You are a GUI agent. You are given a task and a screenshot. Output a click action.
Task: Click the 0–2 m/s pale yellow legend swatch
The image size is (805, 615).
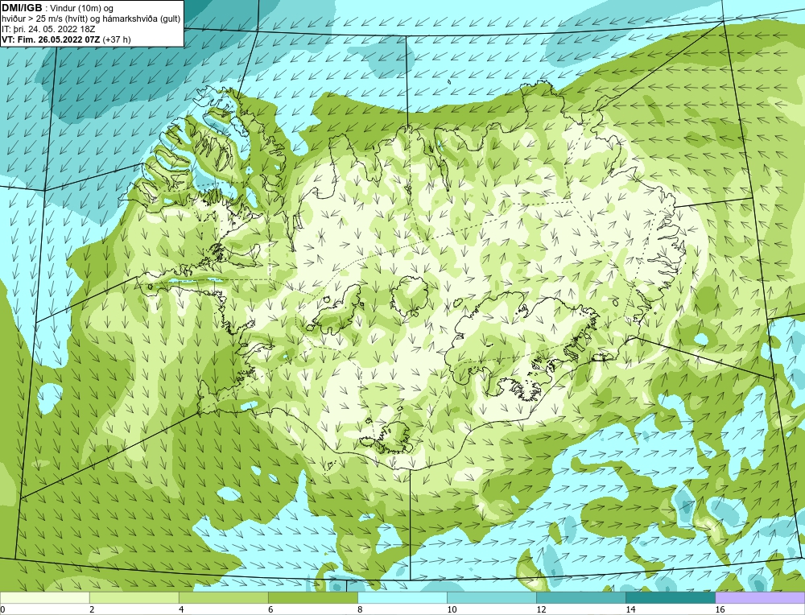tap(44, 597)
